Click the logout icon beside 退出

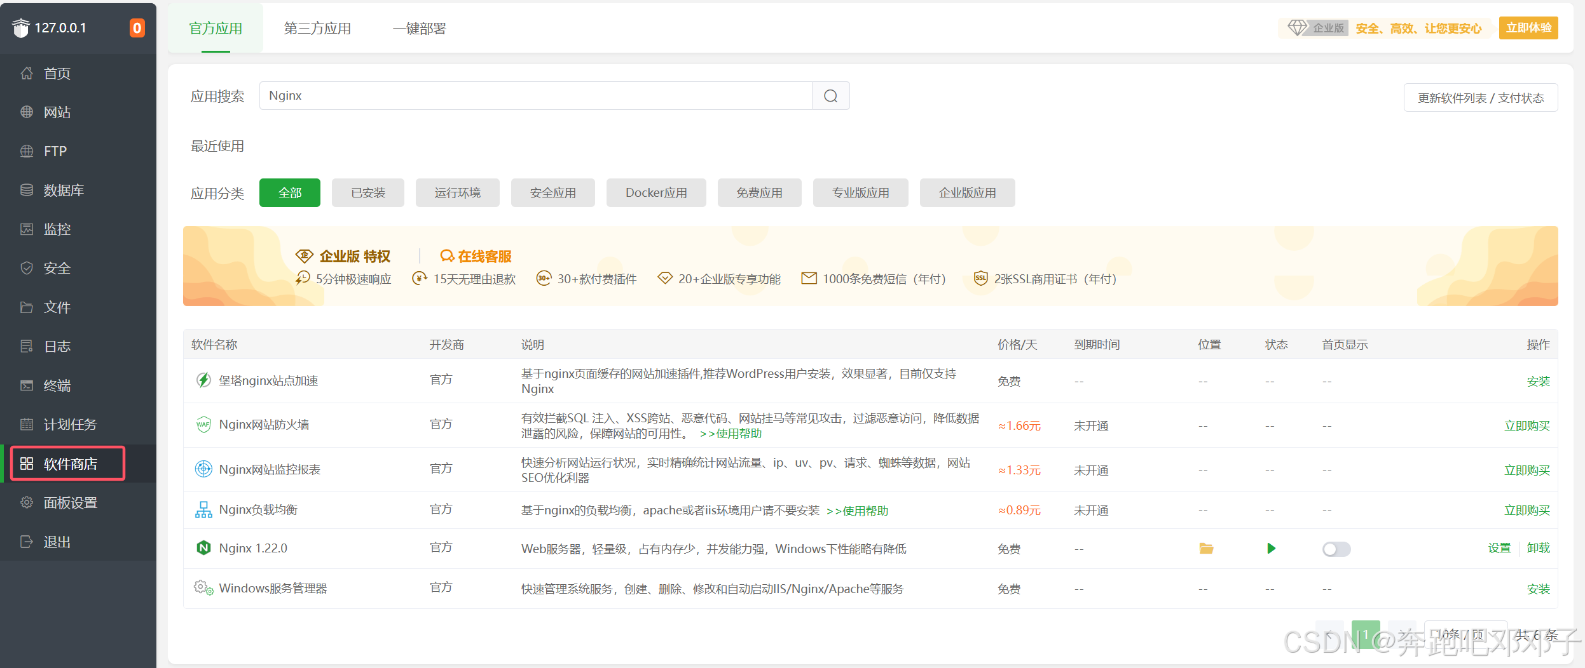coord(27,542)
